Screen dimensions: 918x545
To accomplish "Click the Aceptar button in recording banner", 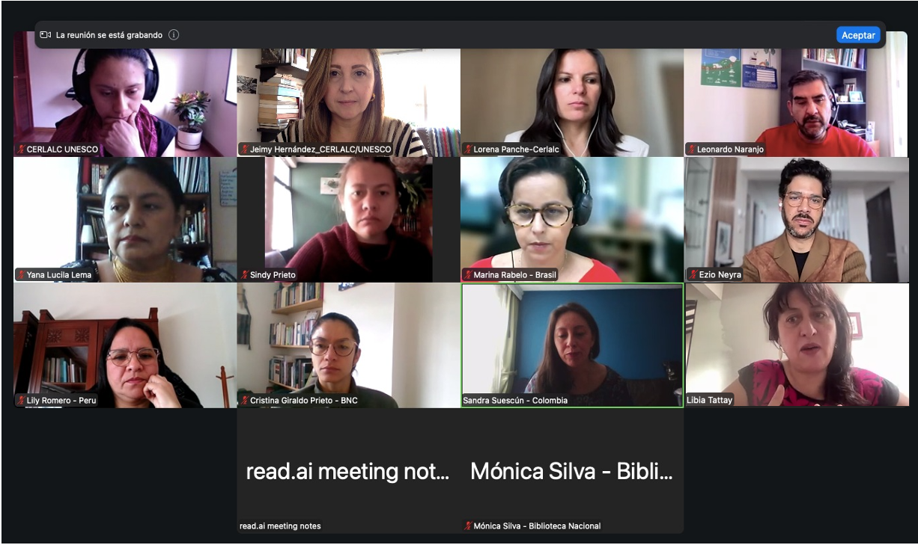I will click(858, 35).
